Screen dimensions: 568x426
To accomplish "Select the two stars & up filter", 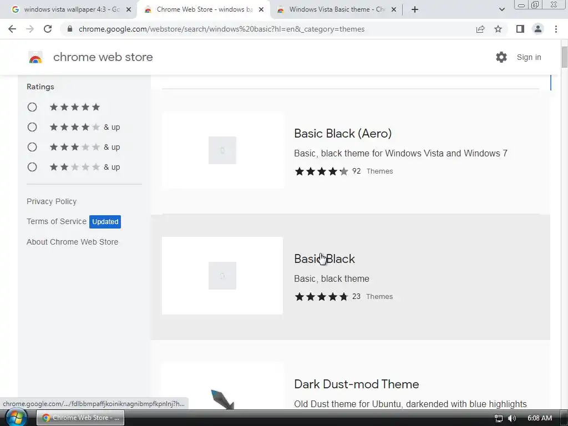I will pos(32,167).
